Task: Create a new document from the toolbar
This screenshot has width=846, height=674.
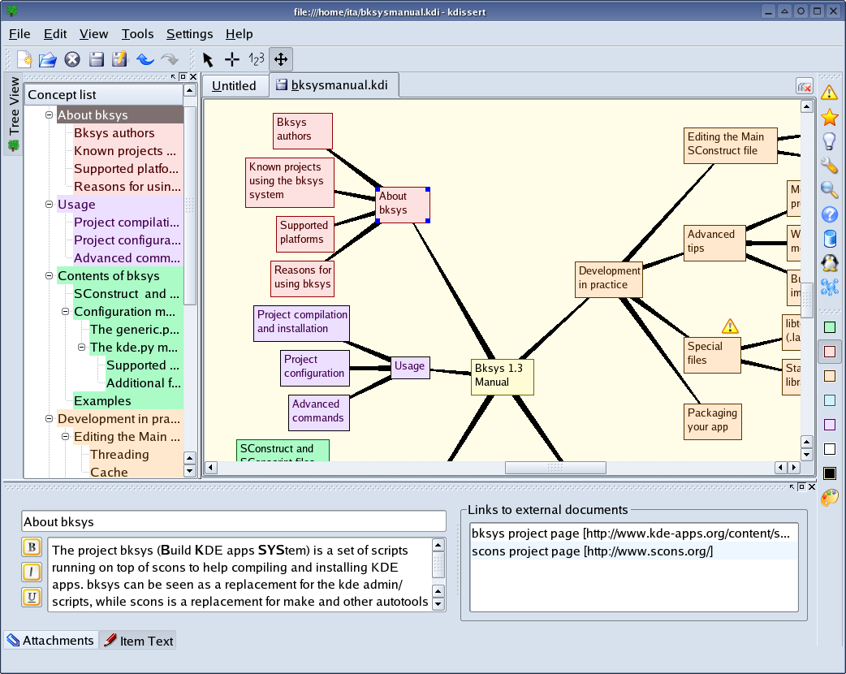Action: click(24, 59)
